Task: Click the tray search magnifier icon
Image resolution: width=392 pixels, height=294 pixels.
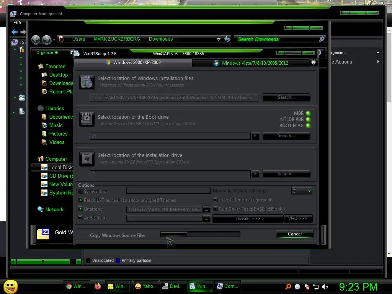Action: 288,286
